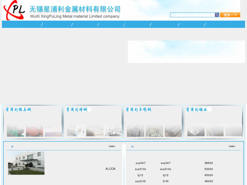Open the first round-bar thumbnail under 星浦利不锈钢
The width and height of the screenshot is (247, 185).
pyautogui.click(x=136, y=131)
